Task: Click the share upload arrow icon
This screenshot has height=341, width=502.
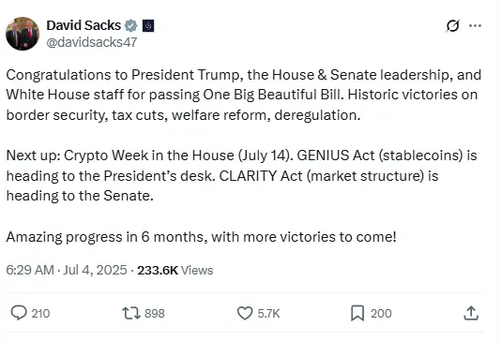Action: click(471, 313)
